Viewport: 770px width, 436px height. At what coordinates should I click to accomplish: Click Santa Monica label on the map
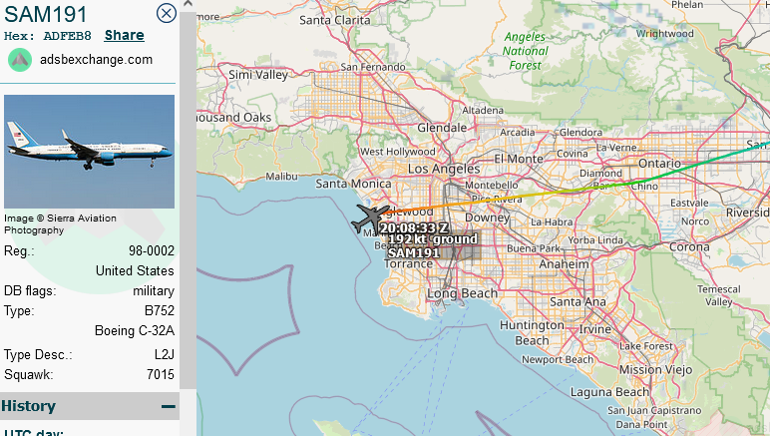tap(353, 184)
